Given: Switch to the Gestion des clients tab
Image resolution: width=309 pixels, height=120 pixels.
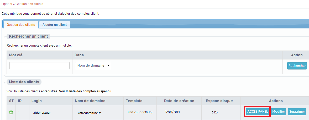Looking at the screenshot, I should pos(21,25).
